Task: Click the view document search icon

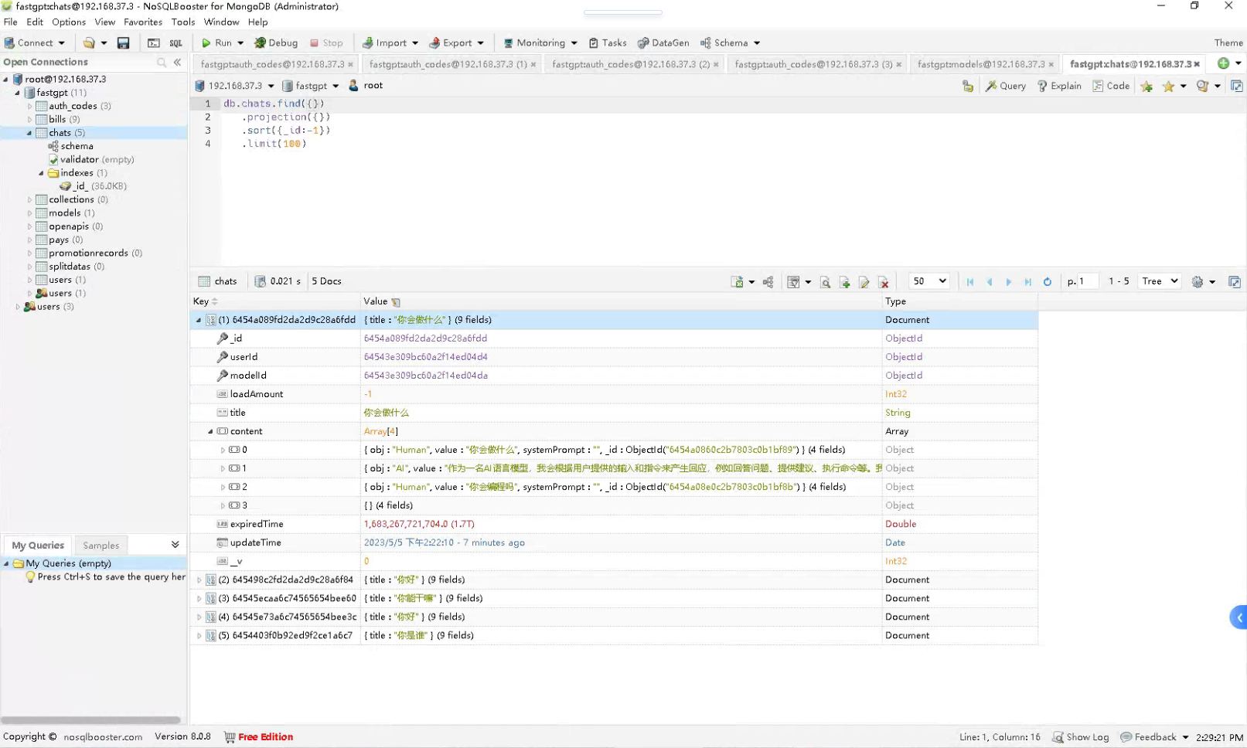Action: point(825,282)
